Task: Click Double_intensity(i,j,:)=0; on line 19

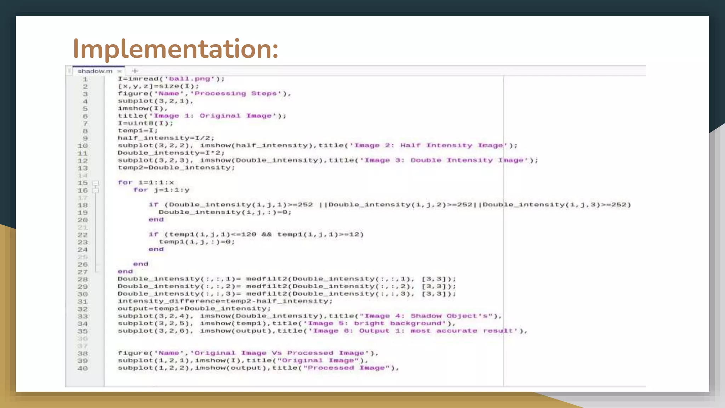Action: pyautogui.click(x=225, y=212)
